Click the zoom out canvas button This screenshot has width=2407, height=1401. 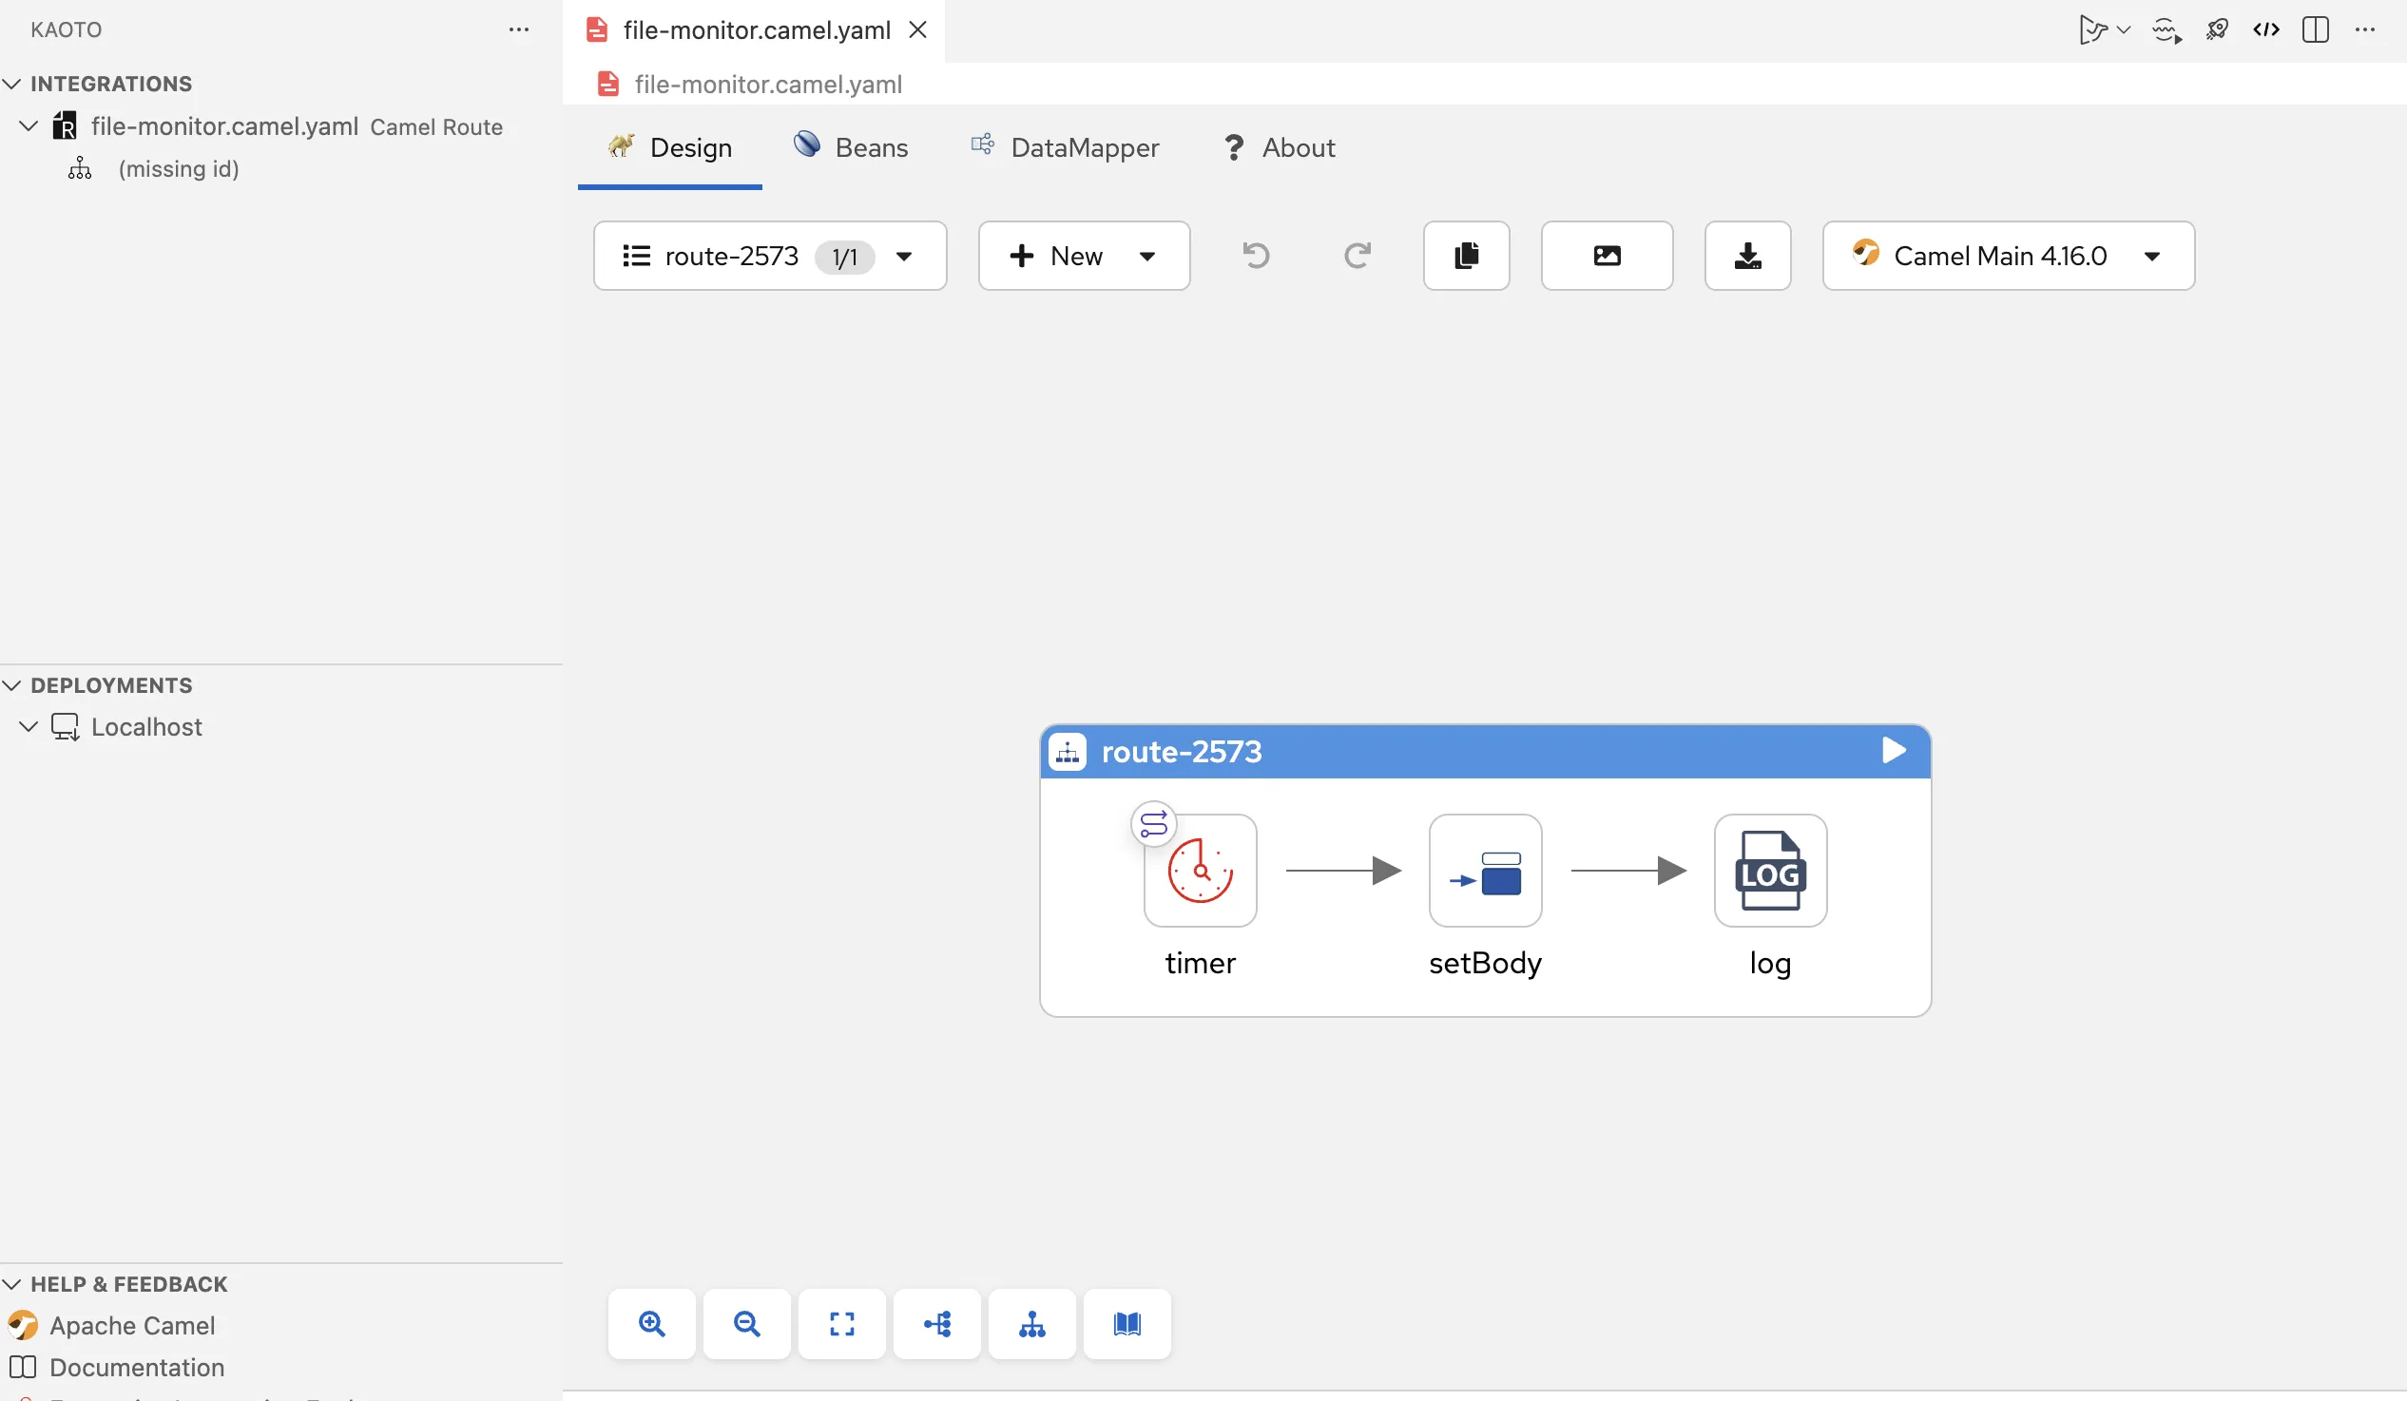(747, 1324)
